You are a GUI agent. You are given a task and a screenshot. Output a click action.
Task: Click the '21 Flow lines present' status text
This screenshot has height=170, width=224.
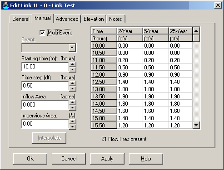pos(124,139)
